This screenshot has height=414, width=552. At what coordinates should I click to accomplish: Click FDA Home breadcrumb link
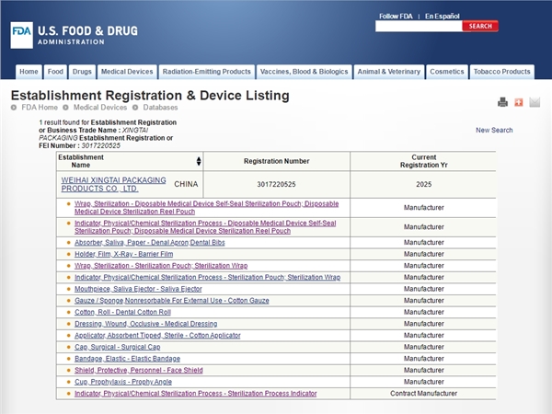pos(40,108)
